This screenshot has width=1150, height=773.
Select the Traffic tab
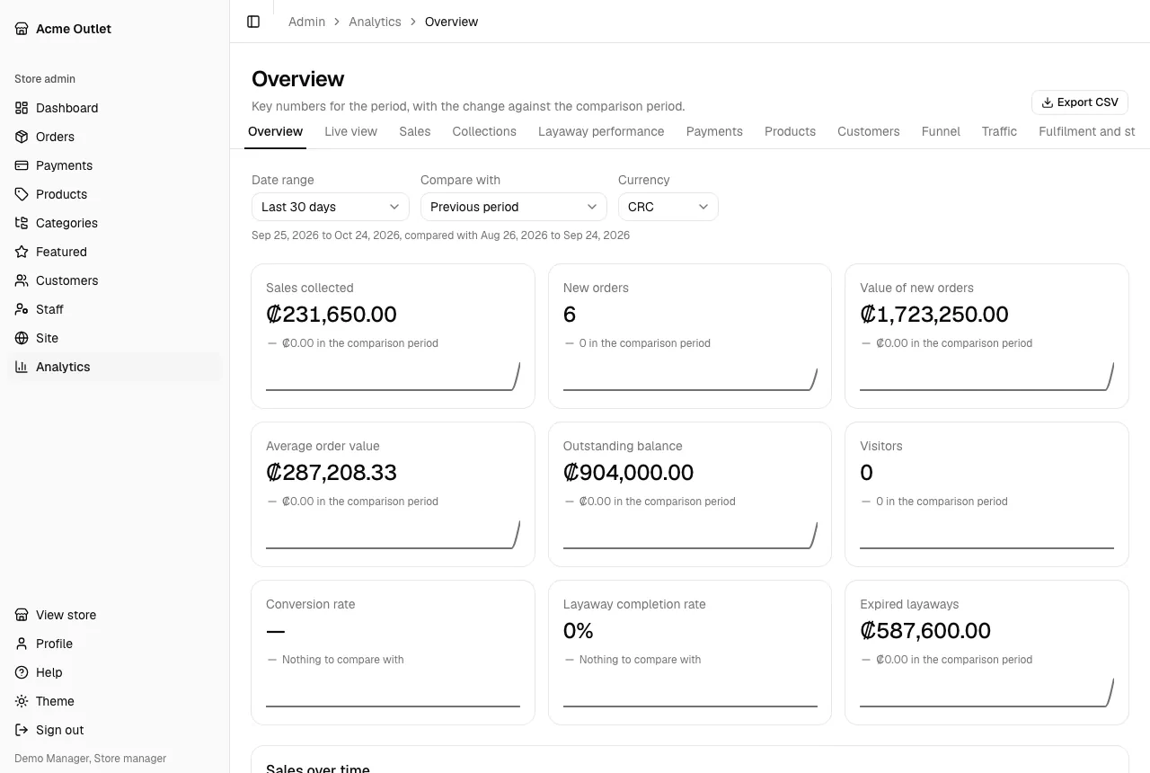[x=999, y=131]
